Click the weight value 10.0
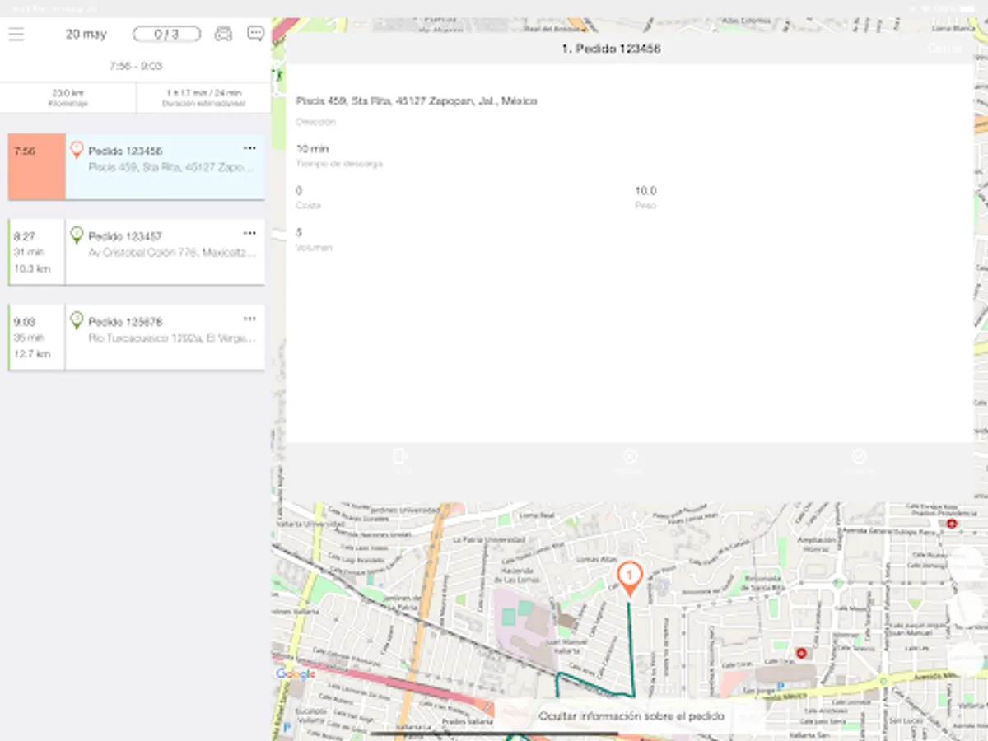988x741 pixels. pos(645,191)
